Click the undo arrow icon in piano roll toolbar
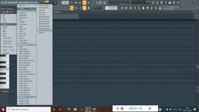Viewport: 199px width, 112px height. click(13, 12)
